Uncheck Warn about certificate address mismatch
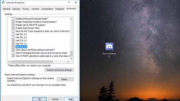 [13, 50]
